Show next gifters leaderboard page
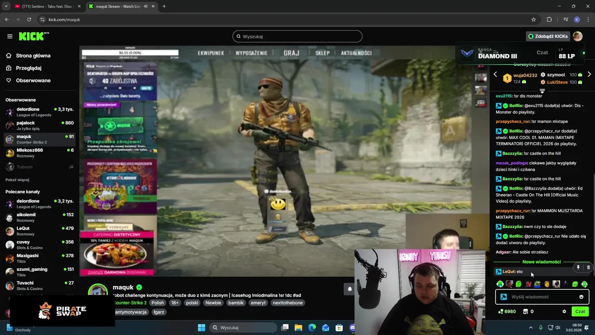Screen dimensions: 595x335 click(589, 74)
